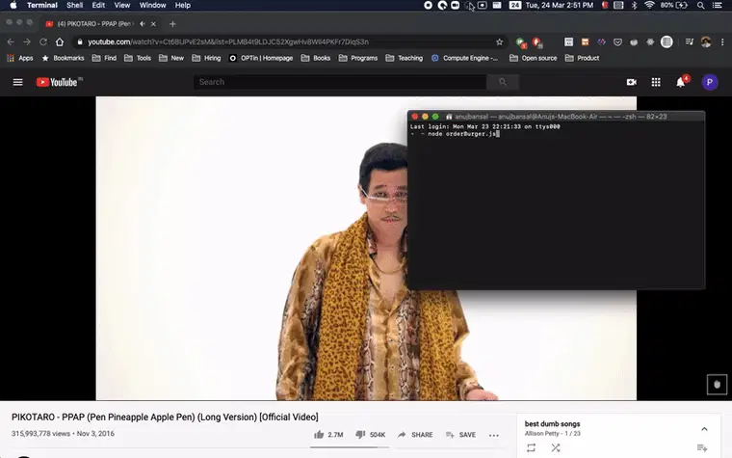
Task: Collapse the best dumb songs playlist
Action: (x=704, y=429)
